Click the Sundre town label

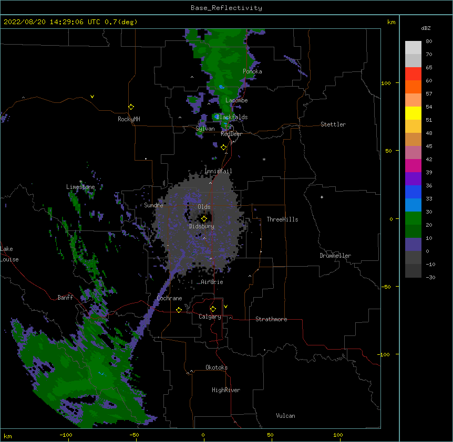tap(153, 205)
